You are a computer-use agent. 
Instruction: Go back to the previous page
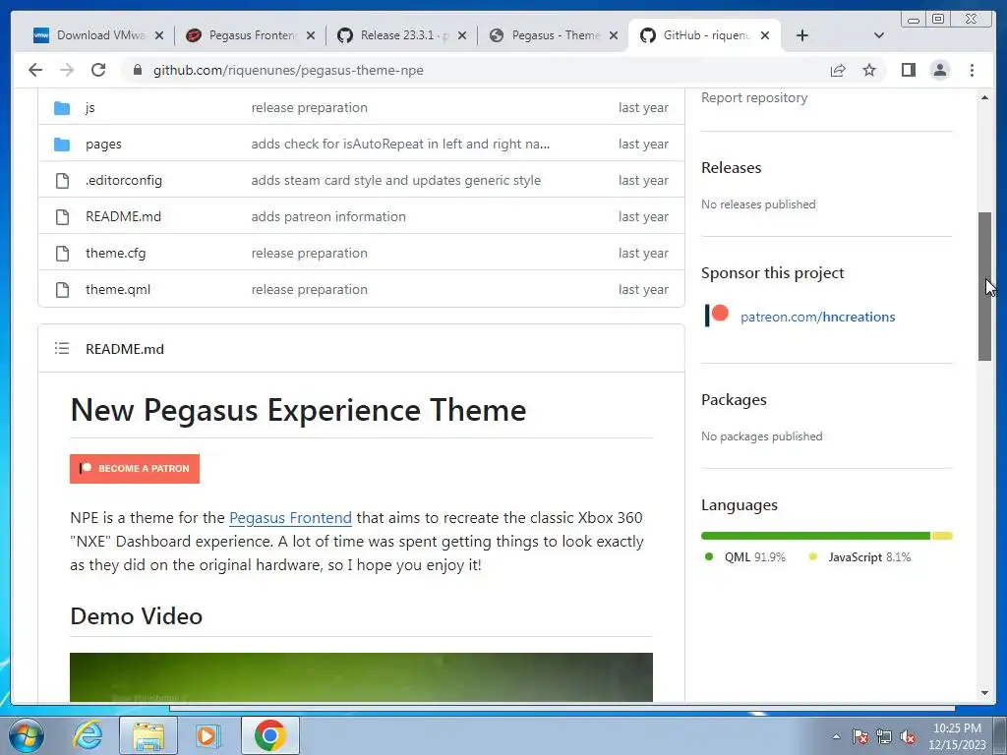(35, 70)
